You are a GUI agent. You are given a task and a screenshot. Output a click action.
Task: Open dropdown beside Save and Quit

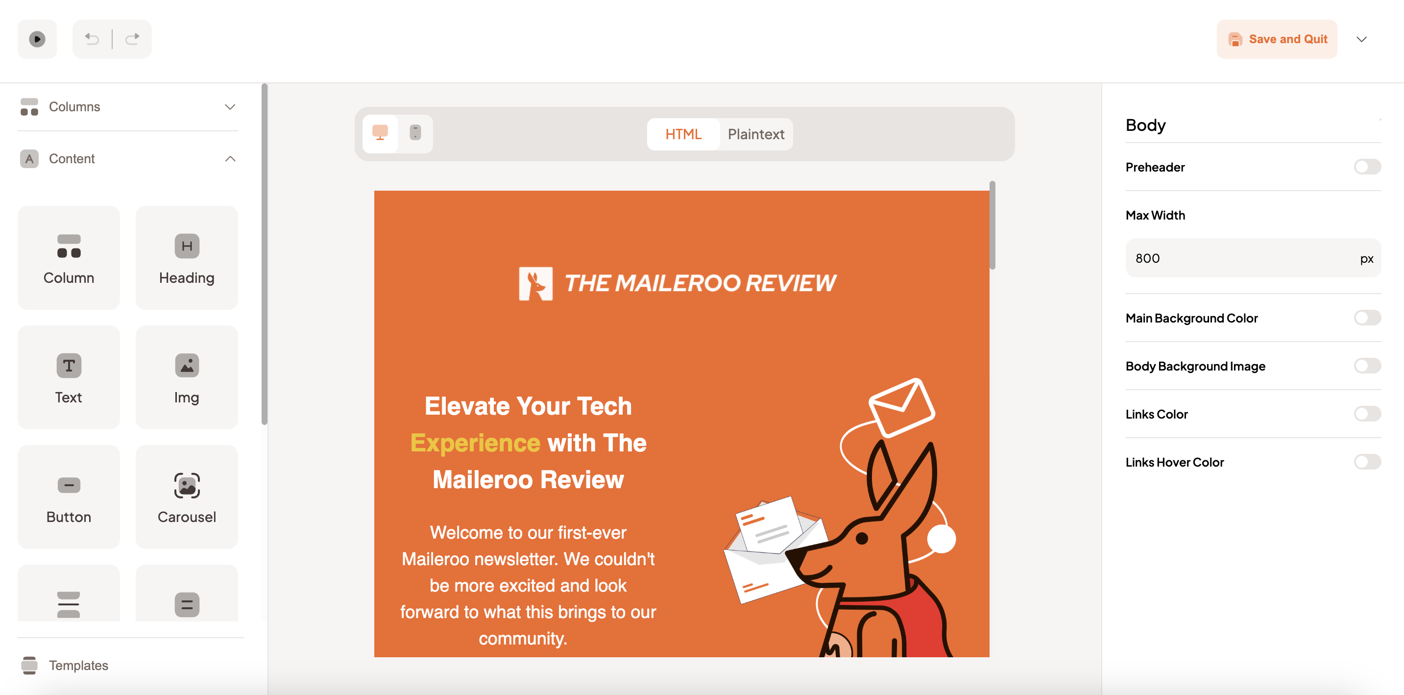[x=1361, y=39]
